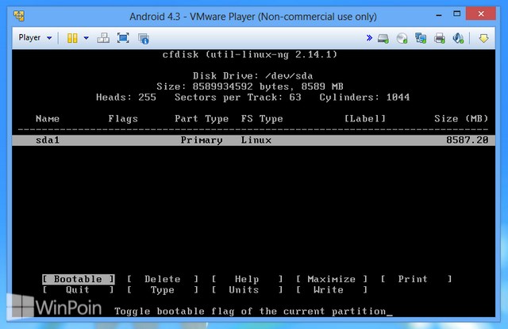The image size is (508, 329).
Task: Select the Delete option in cfdisk
Action: (x=162, y=279)
